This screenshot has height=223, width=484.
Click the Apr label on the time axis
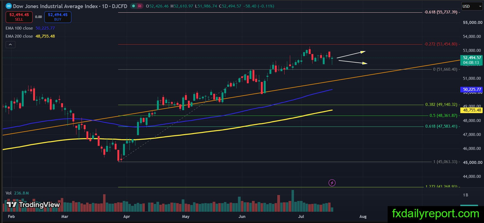(127, 217)
